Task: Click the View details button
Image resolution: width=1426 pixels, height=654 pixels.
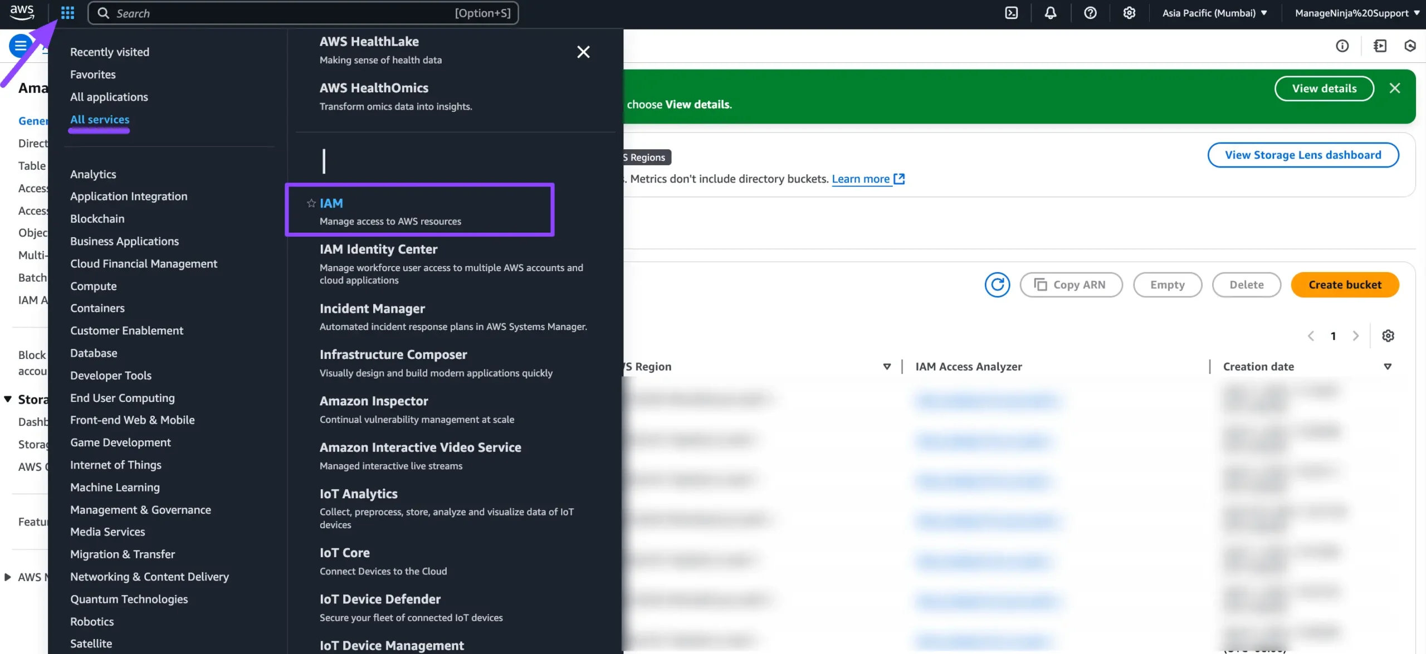Action: pyautogui.click(x=1324, y=88)
